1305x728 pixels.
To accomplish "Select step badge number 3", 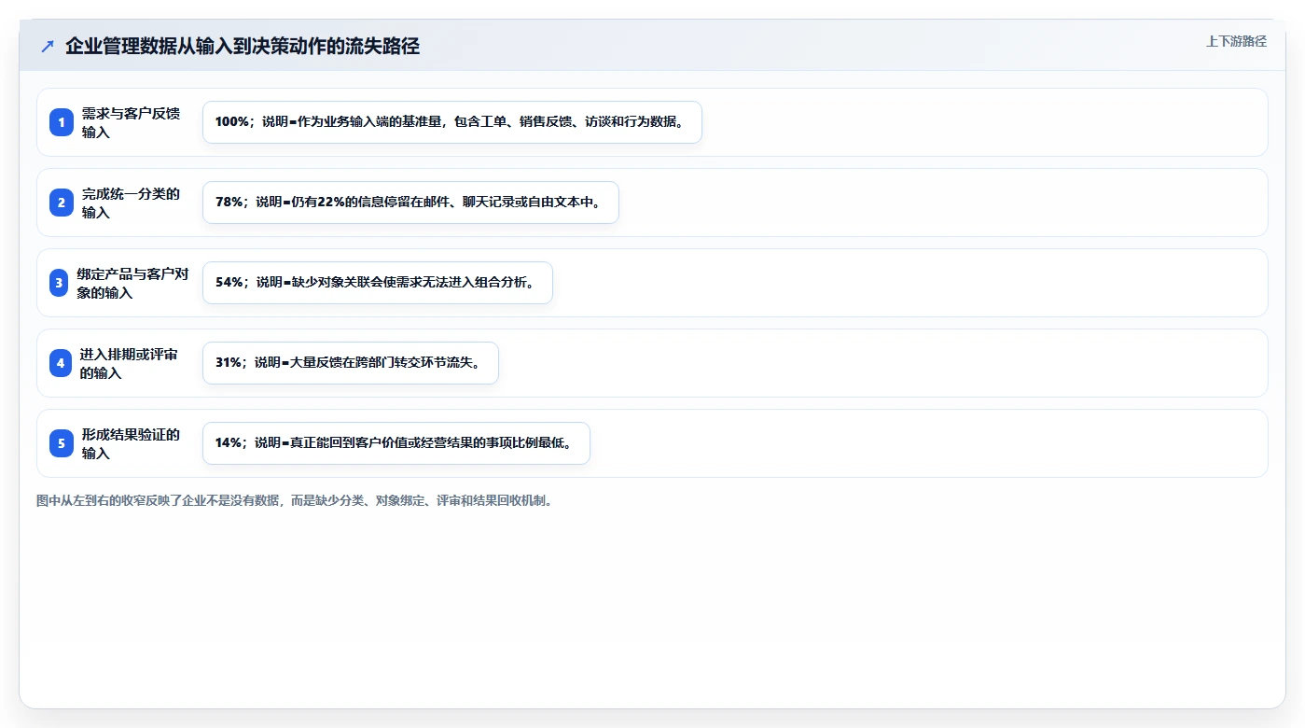I will [60, 283].
